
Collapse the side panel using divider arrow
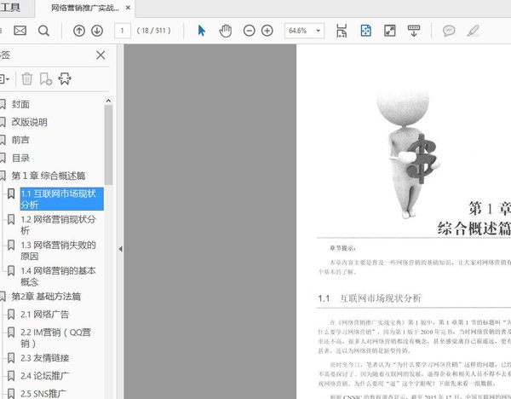tap(120, 249)
